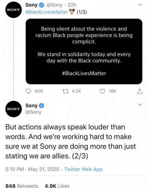Open the black statement image card
This screenshot has width=148, height=188.
click(84, 52)
